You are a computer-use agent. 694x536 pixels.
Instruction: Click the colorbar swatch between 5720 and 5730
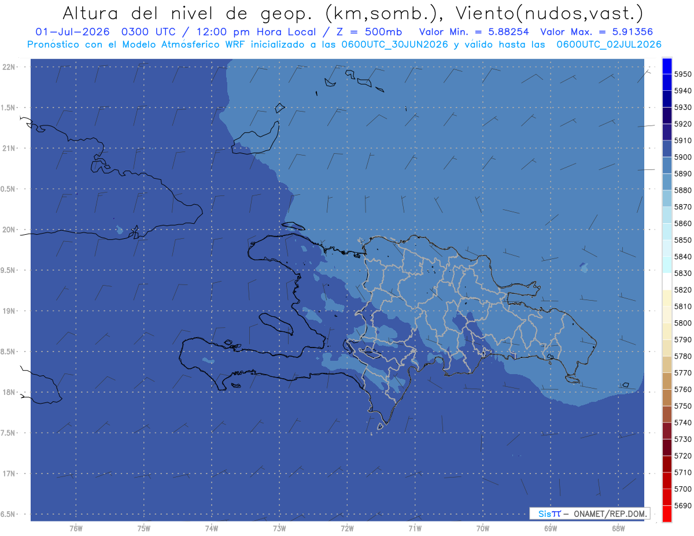pyautogui.click(x=667, y=448)
